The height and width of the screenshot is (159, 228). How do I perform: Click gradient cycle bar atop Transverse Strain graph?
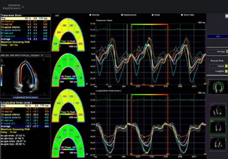[x=149, y=24]
